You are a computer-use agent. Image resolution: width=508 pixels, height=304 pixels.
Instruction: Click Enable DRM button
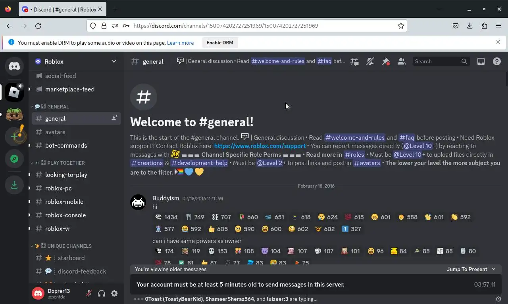click(x=220, y=43)
